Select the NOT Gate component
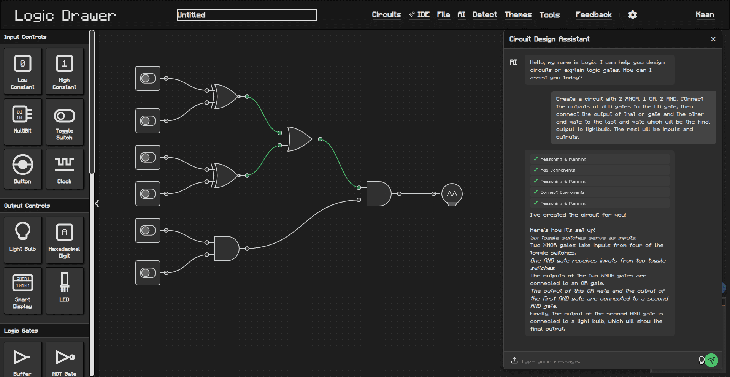Image resolution: width=730 pixels, height=377 pixels. pos(64,358)
